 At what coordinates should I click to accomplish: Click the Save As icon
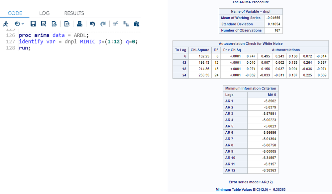[x=44, y=24]
